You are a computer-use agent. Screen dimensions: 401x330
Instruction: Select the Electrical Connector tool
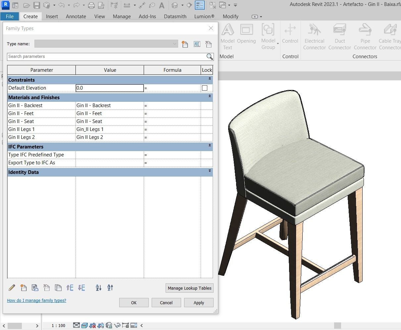(x=314, y=36)
